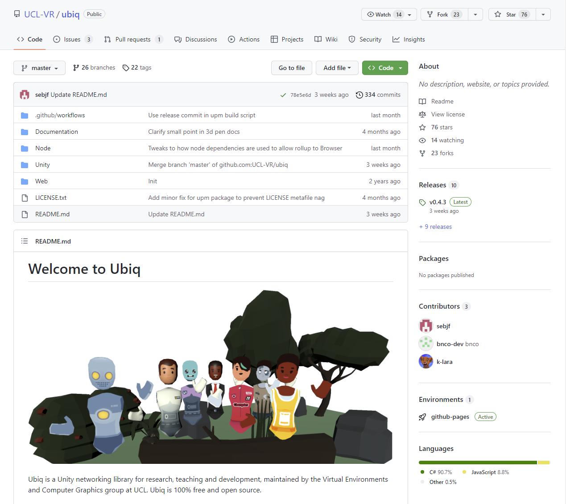Switch to the Pull requests tab
This screenshot has height=504, width=566.
tap(133, 39)
